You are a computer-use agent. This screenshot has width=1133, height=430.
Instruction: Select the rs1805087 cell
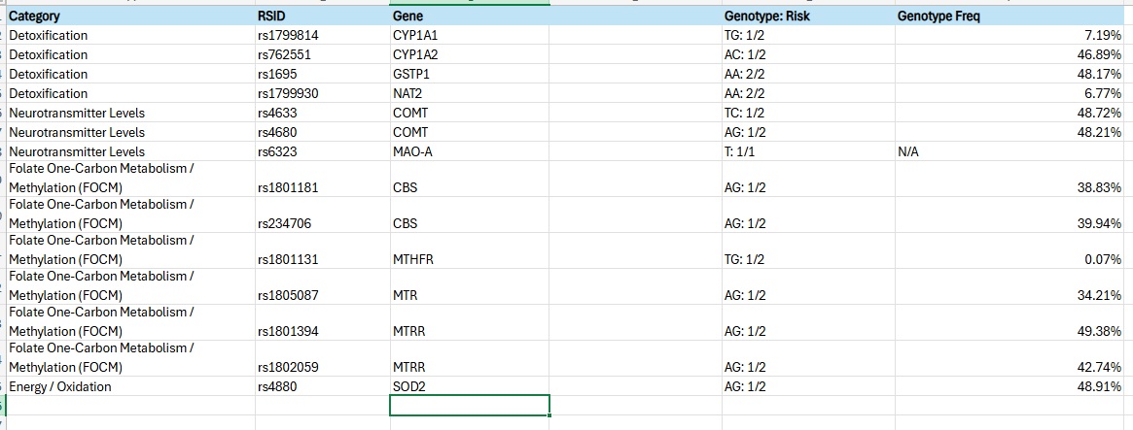coord(322,286)
